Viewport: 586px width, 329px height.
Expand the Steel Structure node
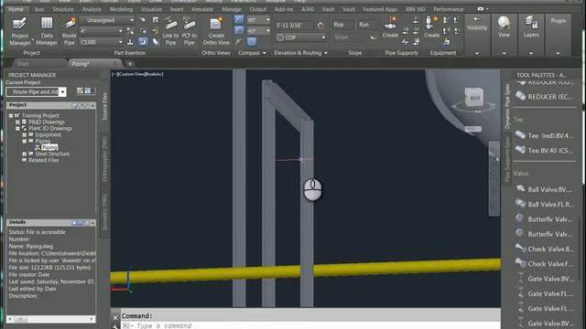[x=25, y=154]
